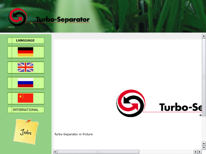206x154 pixels.
Task: Click the LANGUAGE heading button
Action: (x=26, y=40)
